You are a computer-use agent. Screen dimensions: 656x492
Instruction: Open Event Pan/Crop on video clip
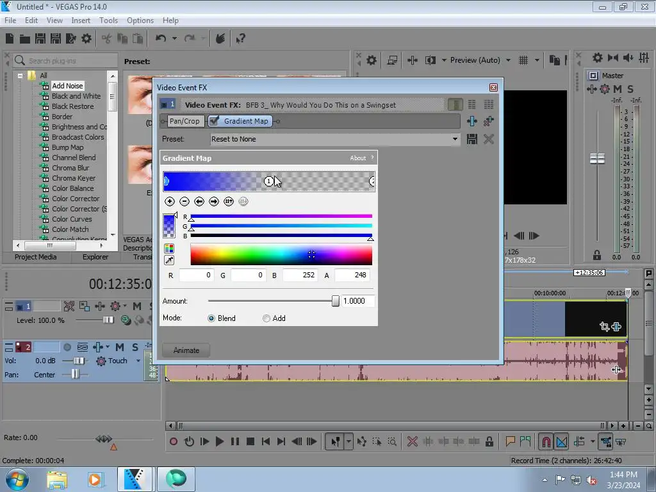pyautogui.click(x=604, y=326)
